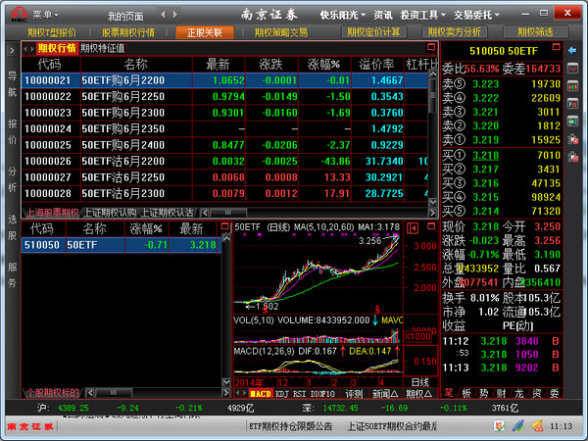Click the options table horizontal scrollbar thumb
This screenshot has width=588, height=441.
[x=228, y=213]
